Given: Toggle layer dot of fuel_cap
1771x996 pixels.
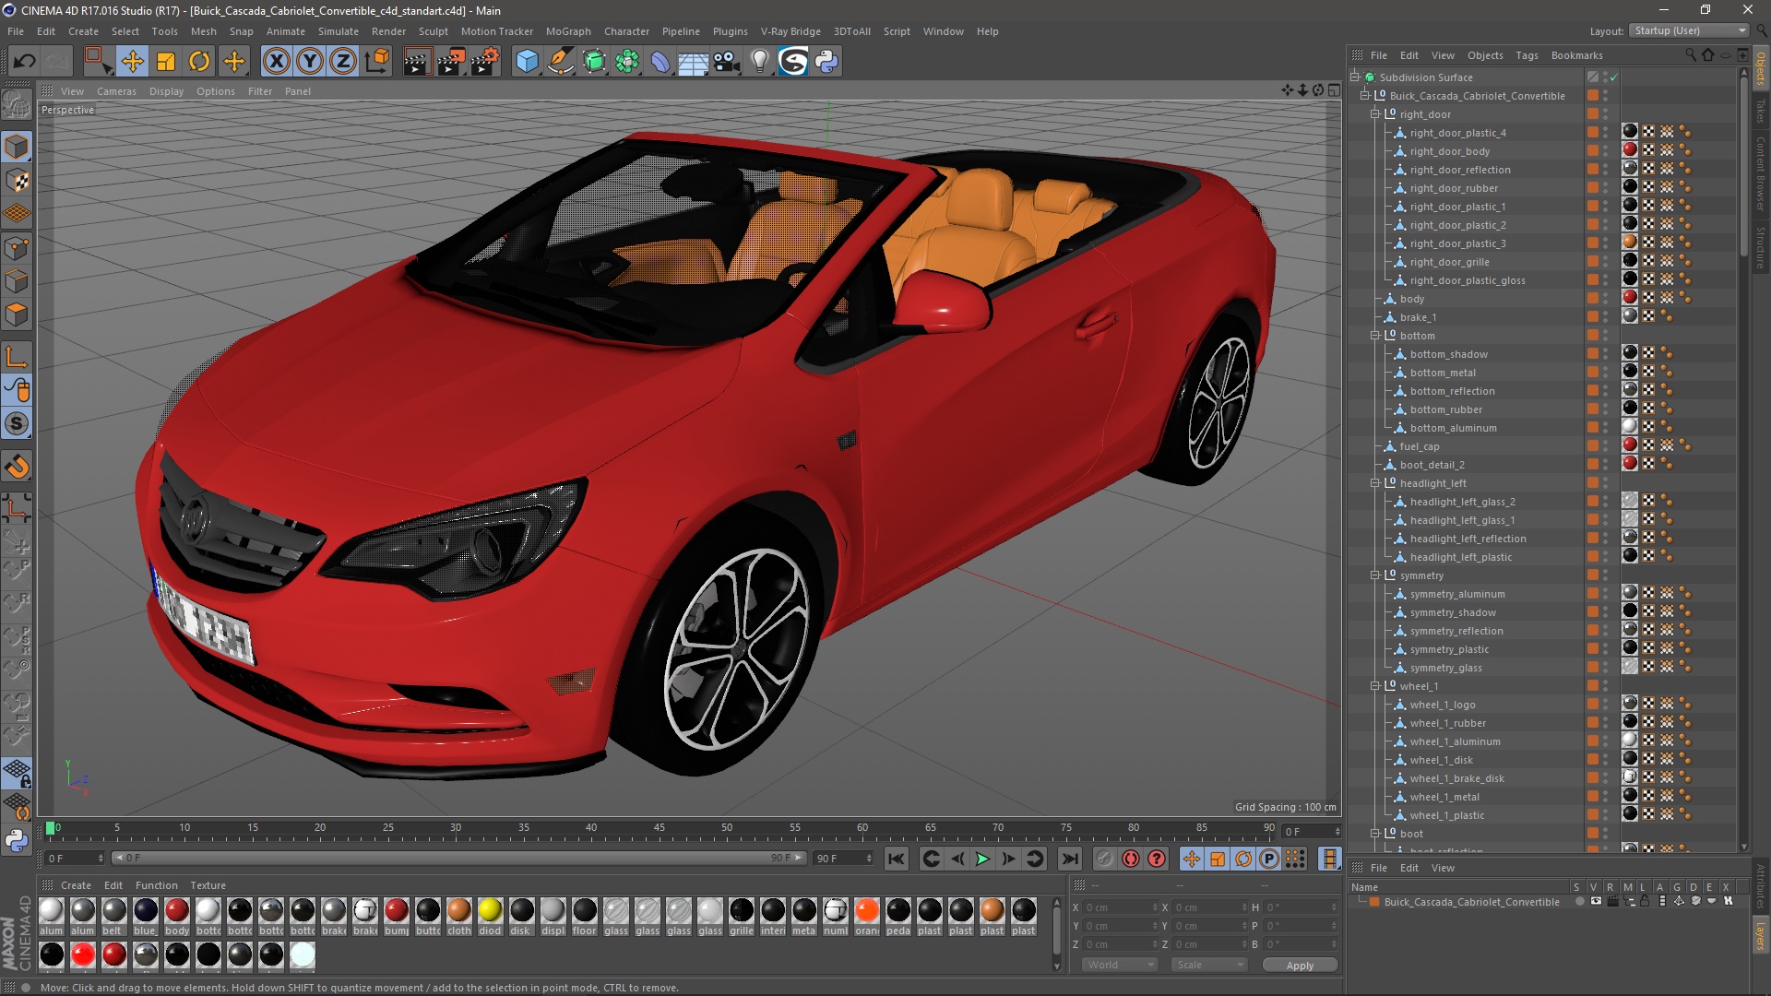Looking at the screenshot, I should click(x=1593, y=446).
